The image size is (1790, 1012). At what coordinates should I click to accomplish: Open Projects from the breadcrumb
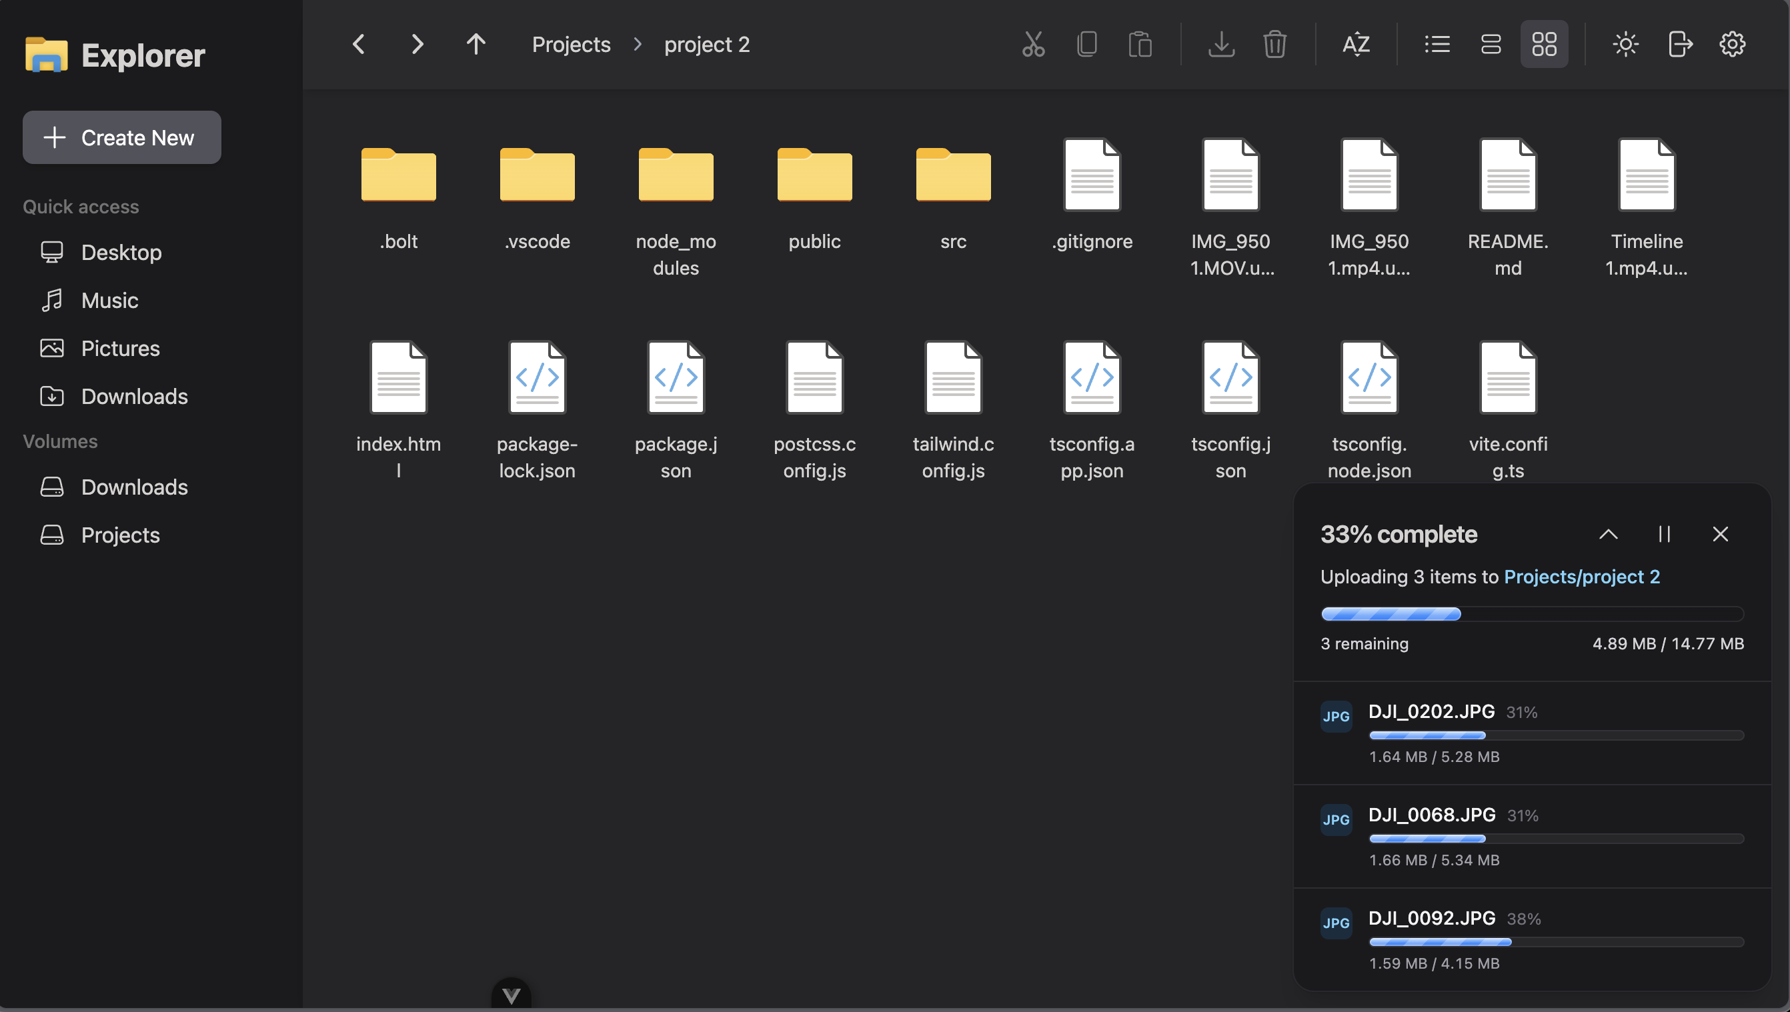coord(571,44)
